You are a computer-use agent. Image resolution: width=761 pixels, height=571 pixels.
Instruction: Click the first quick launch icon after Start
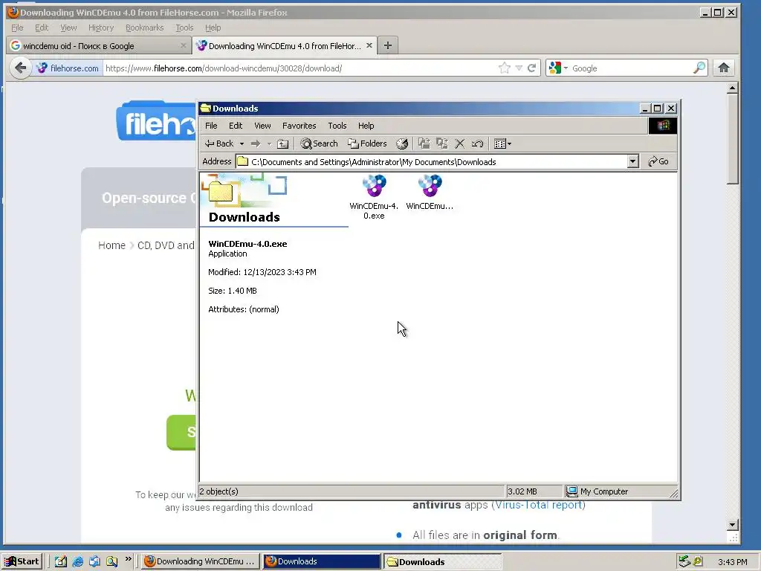[x=61, y=561]
